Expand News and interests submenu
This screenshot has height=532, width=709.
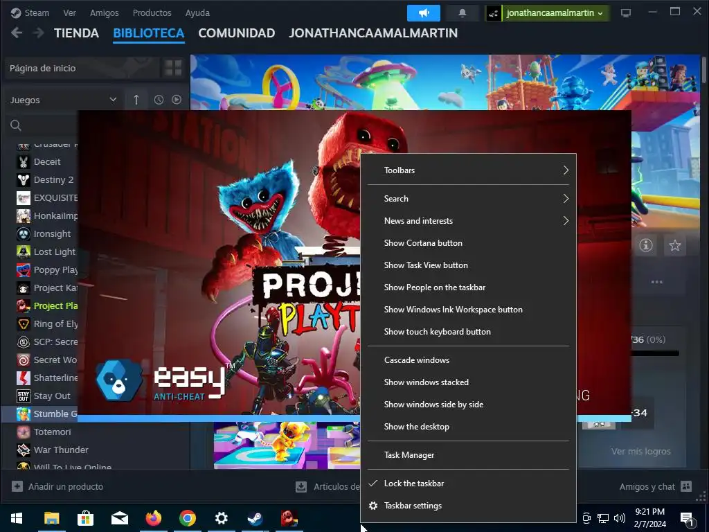point(469,221)
